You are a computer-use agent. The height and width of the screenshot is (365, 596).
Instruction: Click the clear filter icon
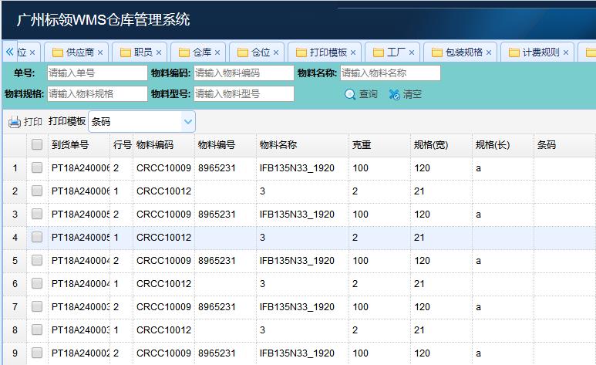(x=394, y=94)
